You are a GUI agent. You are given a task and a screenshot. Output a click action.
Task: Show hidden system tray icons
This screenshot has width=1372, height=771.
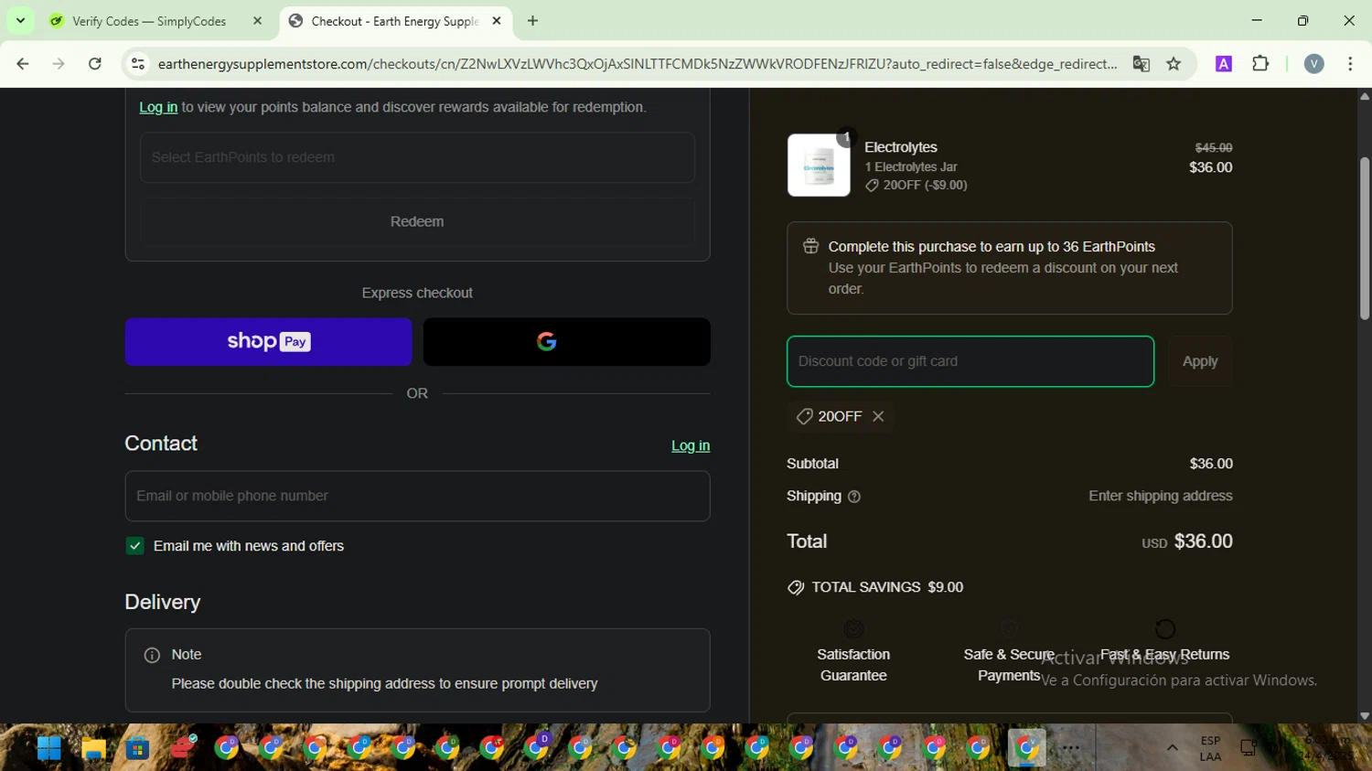click(1172, 748)
